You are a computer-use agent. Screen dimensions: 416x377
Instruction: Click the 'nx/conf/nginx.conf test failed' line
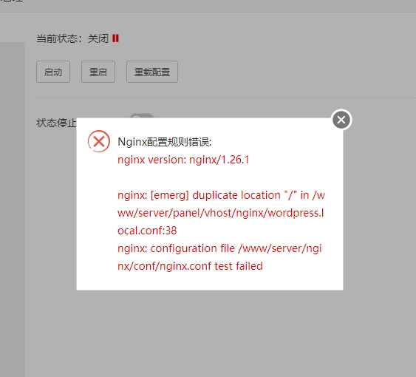[x=190, y=266]
